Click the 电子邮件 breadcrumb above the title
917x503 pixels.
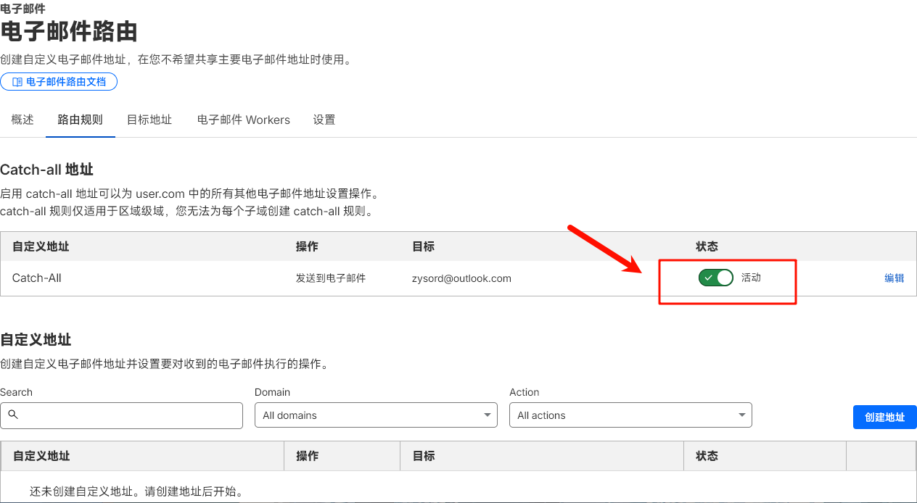(22, 9)
